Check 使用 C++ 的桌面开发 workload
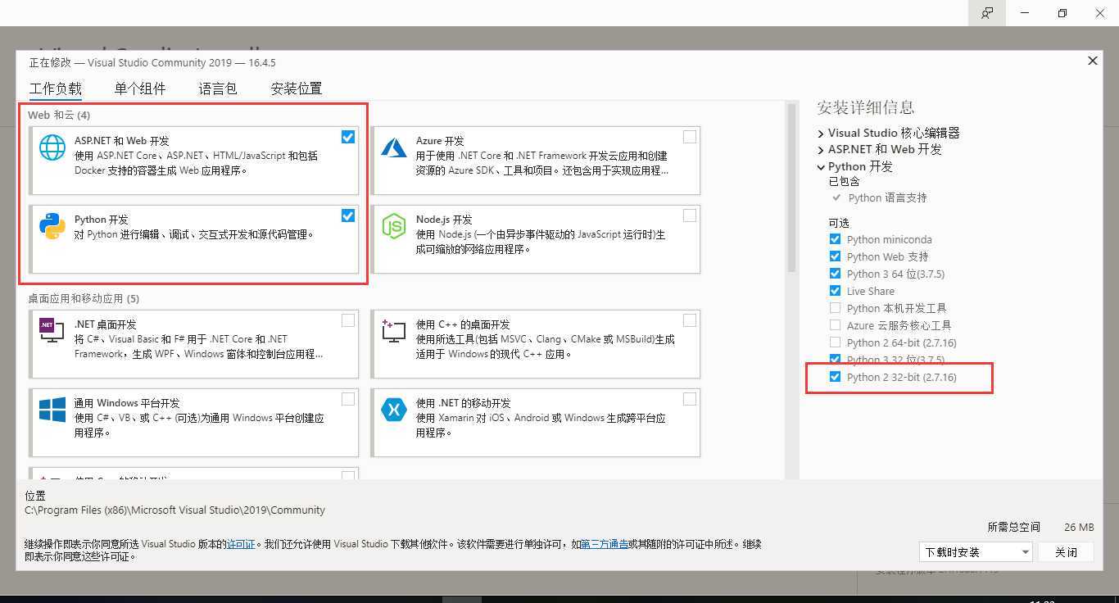The image size is (1119, 603). (x=690, y=320)
